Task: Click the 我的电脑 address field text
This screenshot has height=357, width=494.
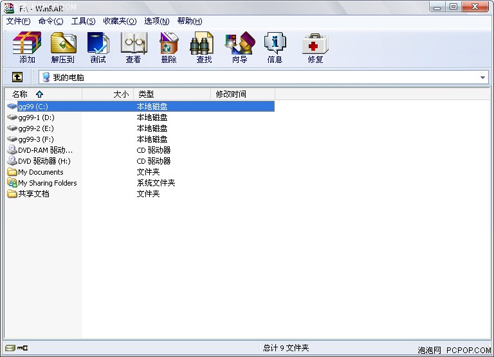Action: [x=68, y=78]
